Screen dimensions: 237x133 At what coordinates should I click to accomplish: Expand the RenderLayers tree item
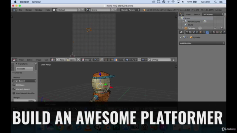(183, 21)
